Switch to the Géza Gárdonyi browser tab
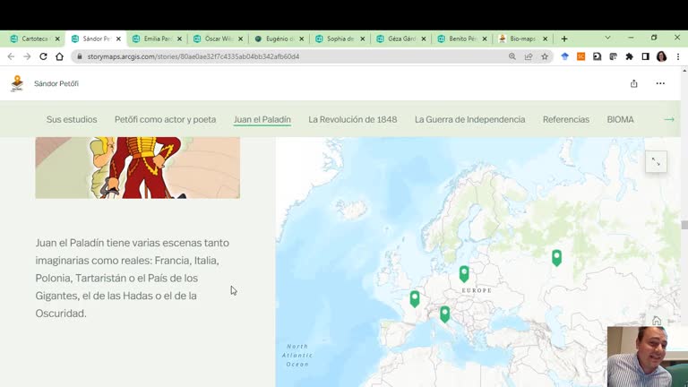 point(401,39)
